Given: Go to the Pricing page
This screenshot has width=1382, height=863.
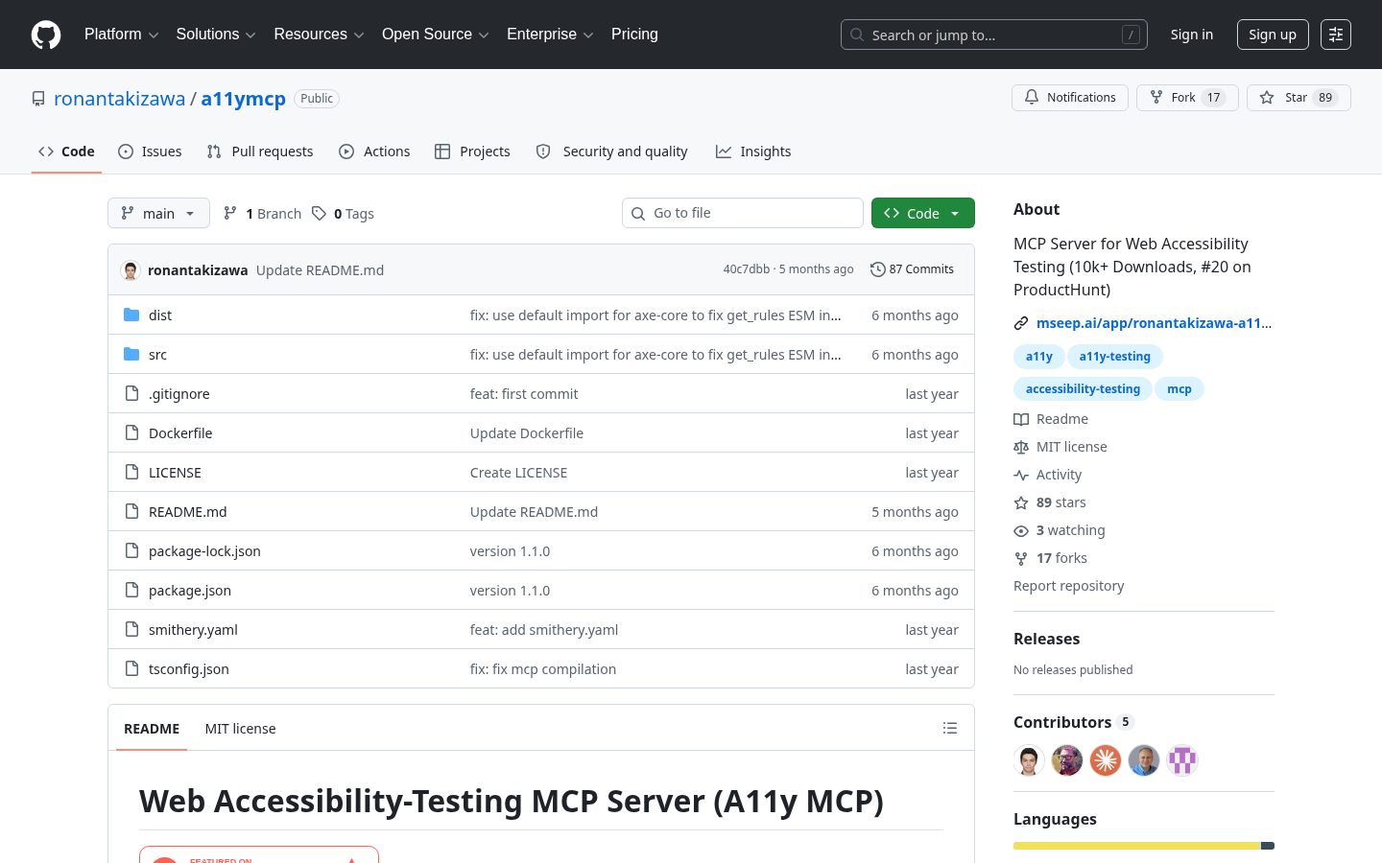Looking at the screenshot, I should pos(634,35).
